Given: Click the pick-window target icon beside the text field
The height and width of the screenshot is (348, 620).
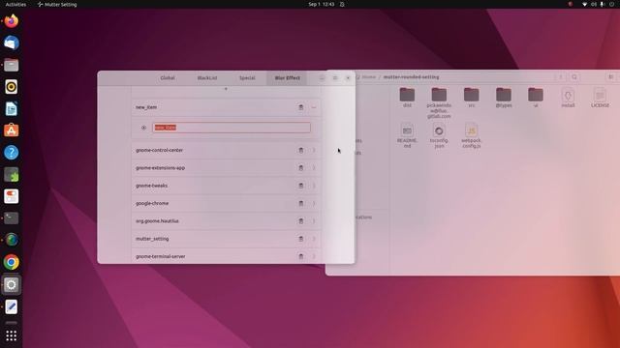Looking at the screenshot, I should click(143, 128).
